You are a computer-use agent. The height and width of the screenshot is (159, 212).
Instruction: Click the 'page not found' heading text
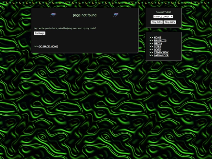[85, 15]
